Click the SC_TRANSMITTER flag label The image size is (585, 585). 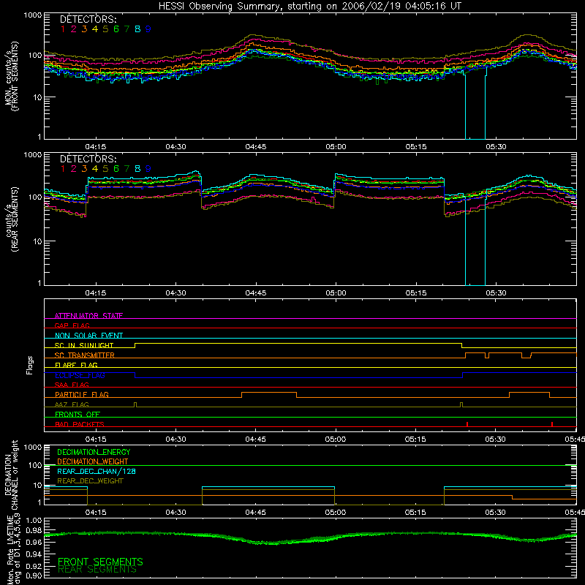tap(85, 355)
